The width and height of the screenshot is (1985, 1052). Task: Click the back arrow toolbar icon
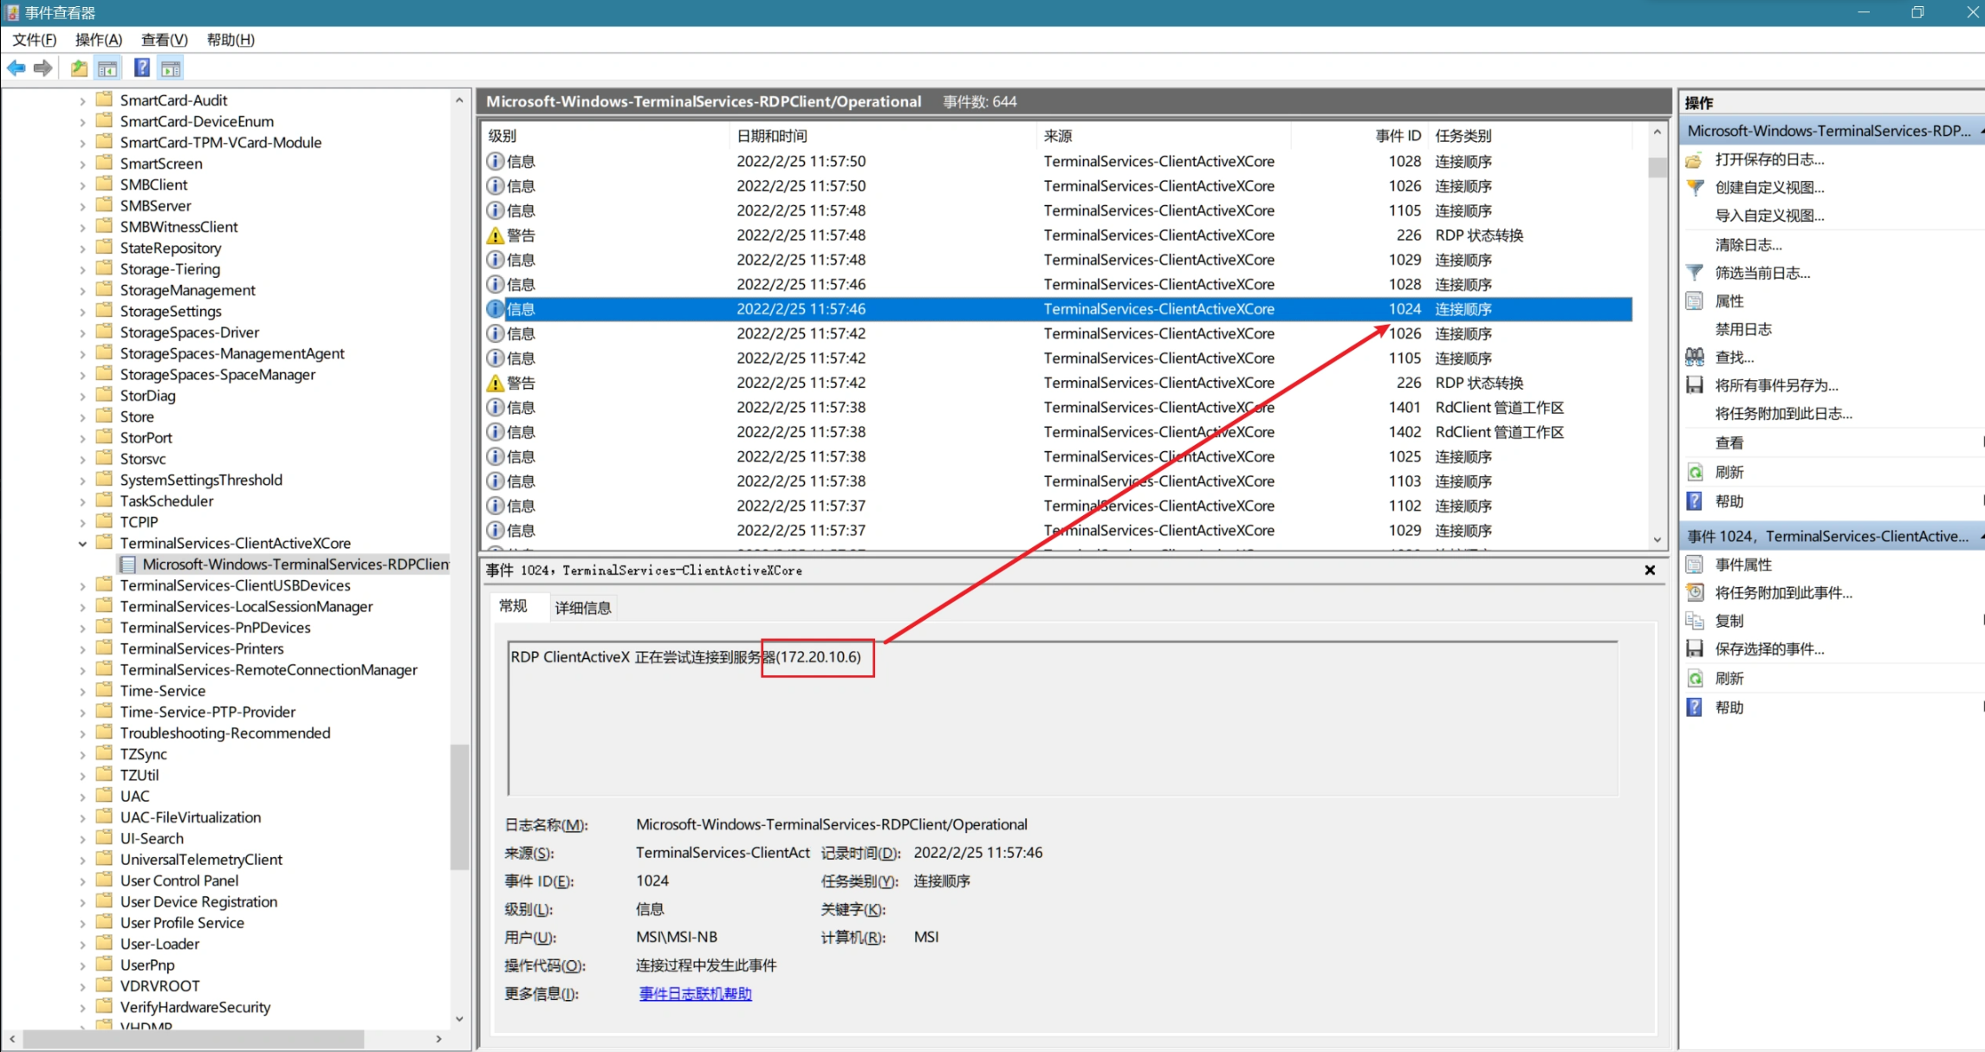(16, 68)
